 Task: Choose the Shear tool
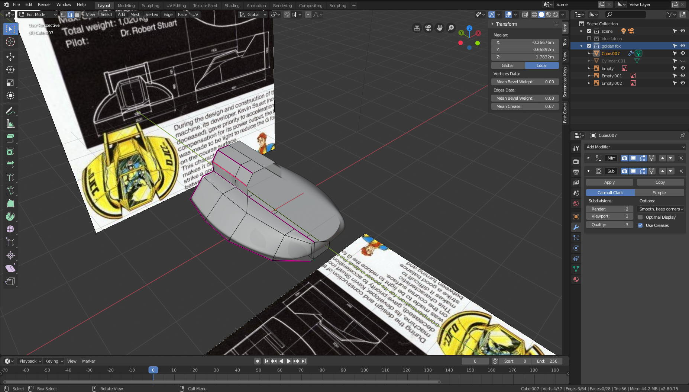tap(10, 269)
